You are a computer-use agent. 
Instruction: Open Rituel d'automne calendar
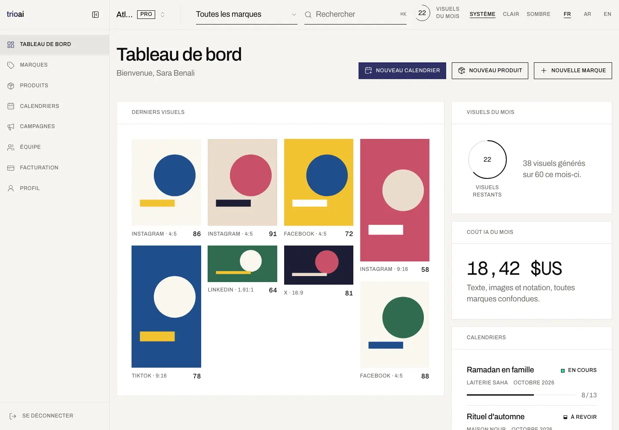point(496,417)
